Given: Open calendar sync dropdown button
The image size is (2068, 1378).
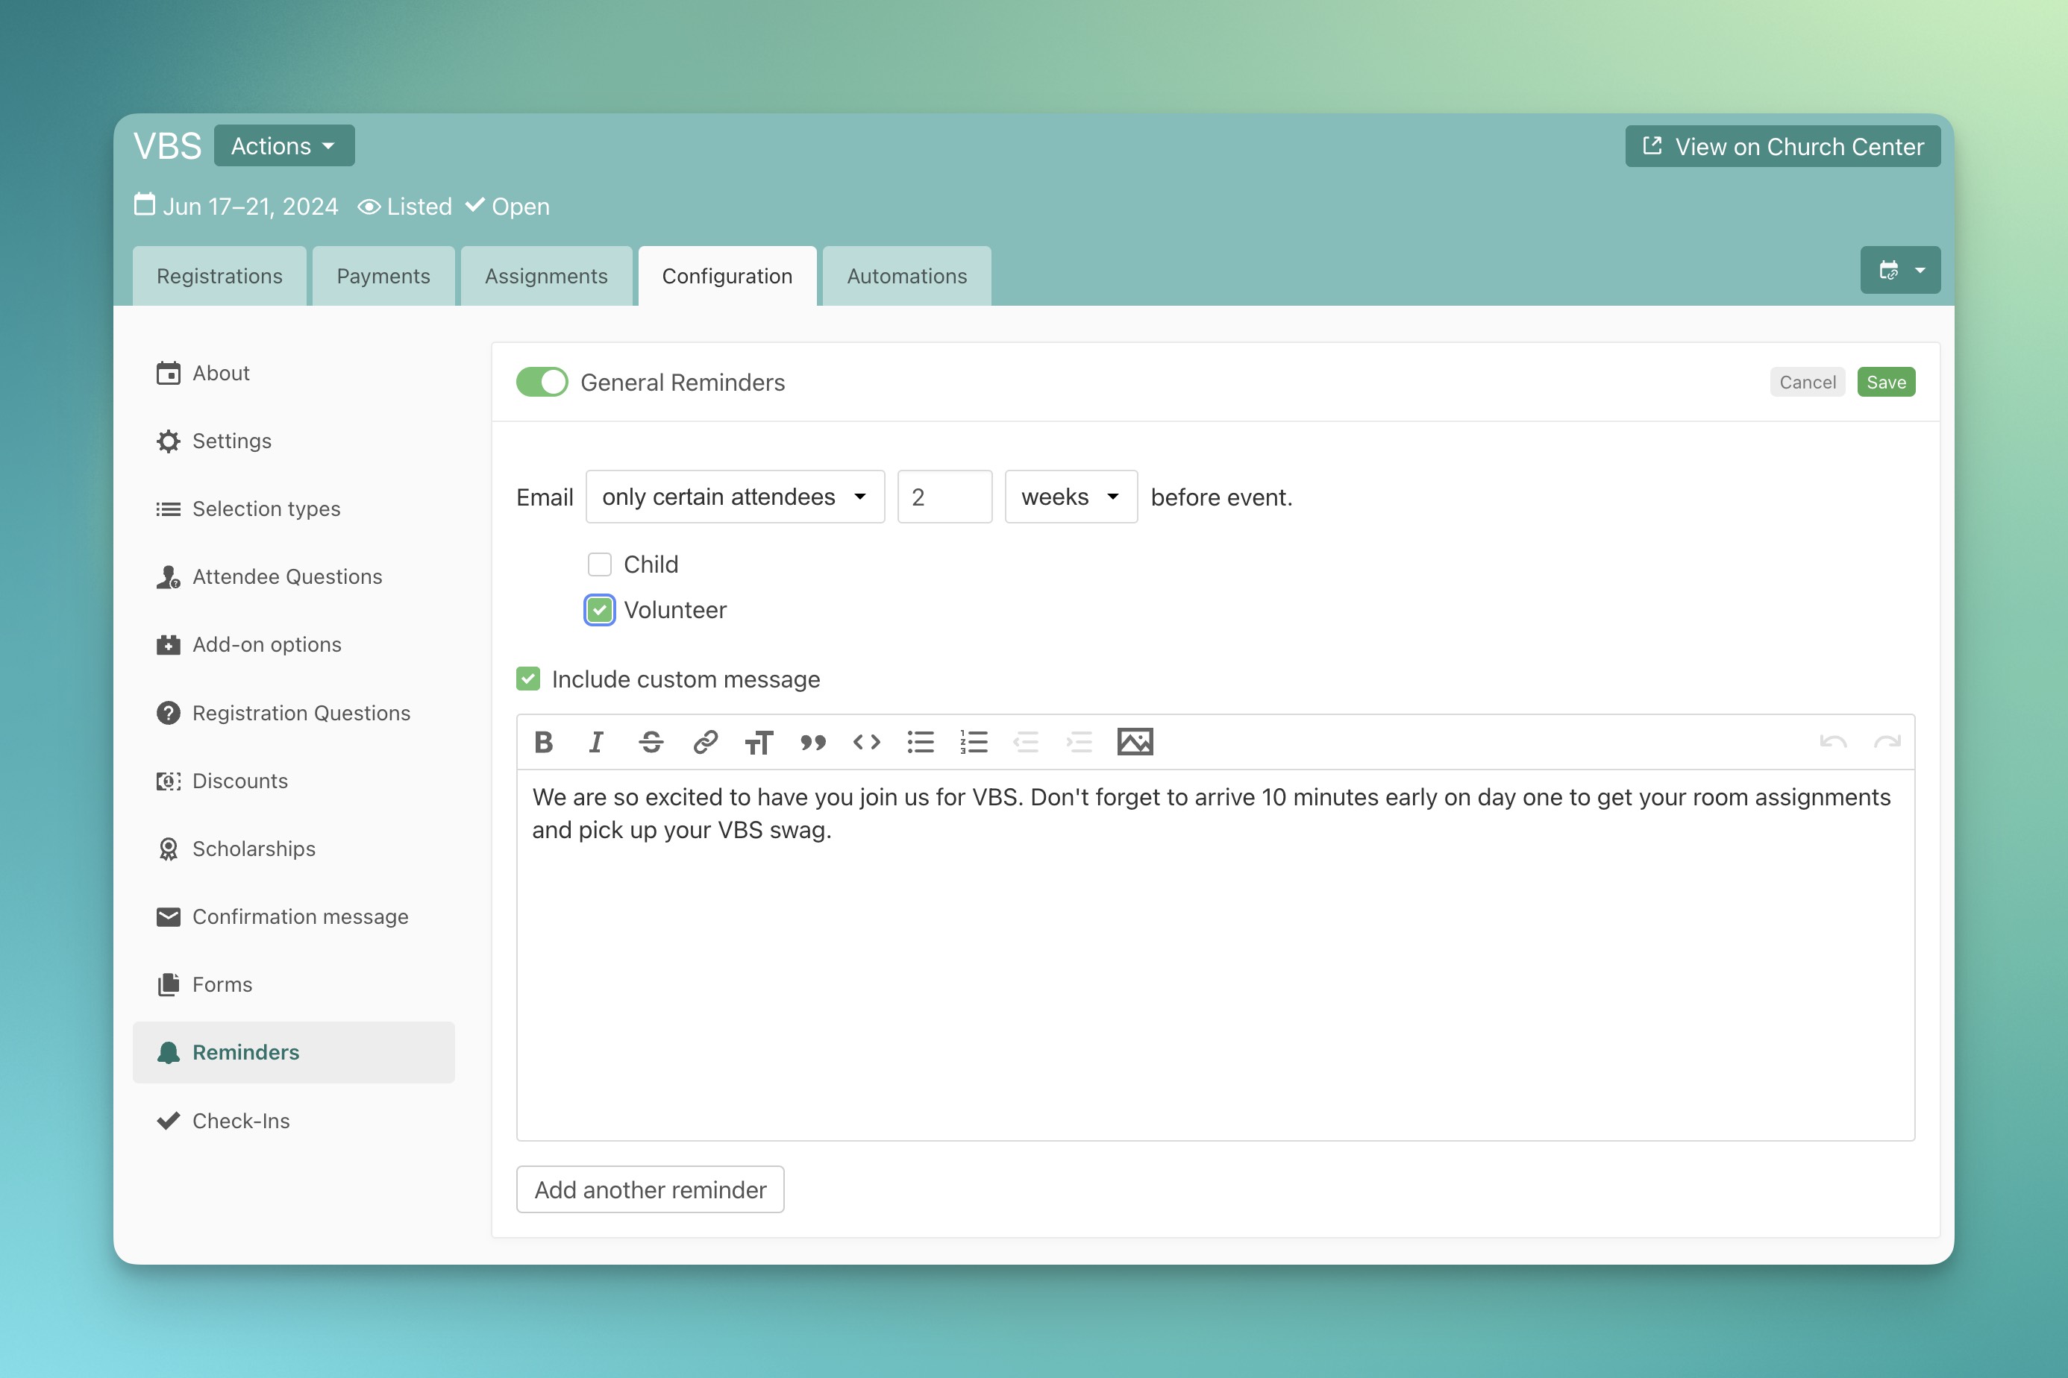Looking at the screenshot, I should [1900, 270].
